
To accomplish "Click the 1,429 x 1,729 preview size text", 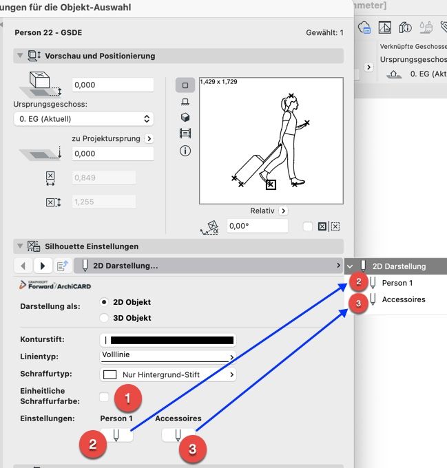I will coord(218,82).
